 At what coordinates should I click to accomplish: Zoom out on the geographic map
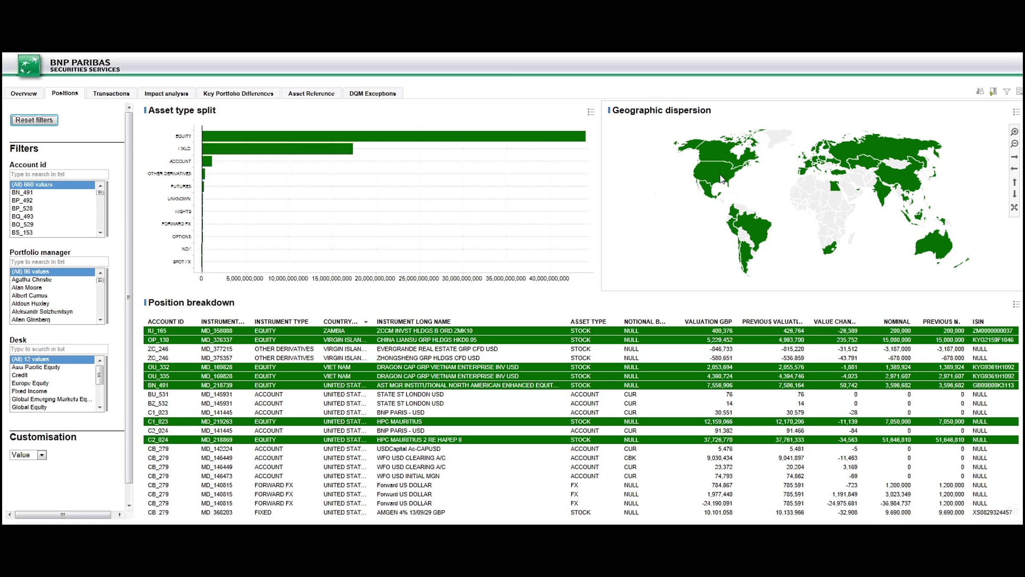(1014, 144)
